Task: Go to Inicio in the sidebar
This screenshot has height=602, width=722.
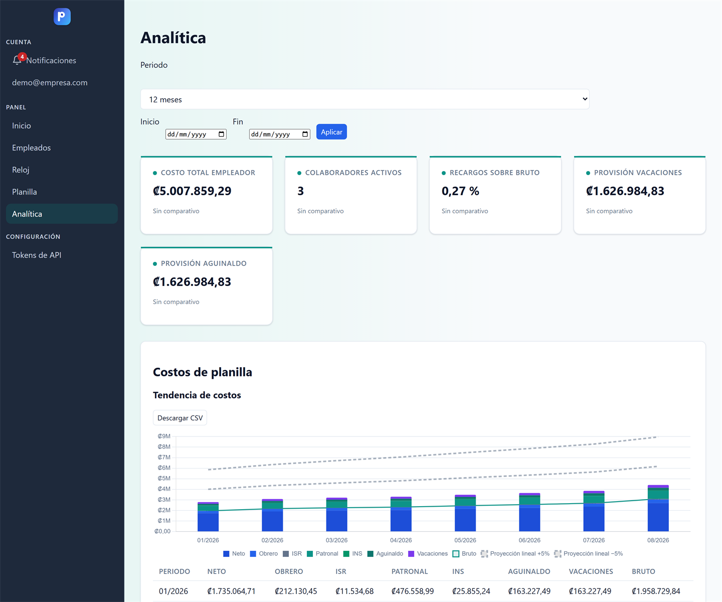Action: pos(62,126)
